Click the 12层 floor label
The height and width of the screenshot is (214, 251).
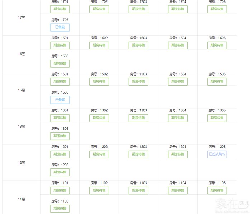(x=21, y=163)
